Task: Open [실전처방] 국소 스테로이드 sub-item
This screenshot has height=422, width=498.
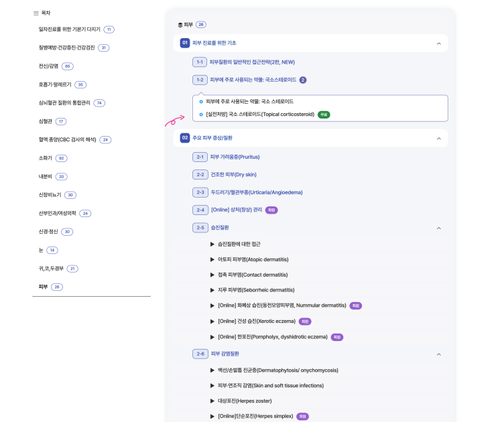Action: [x=260, y=115]
